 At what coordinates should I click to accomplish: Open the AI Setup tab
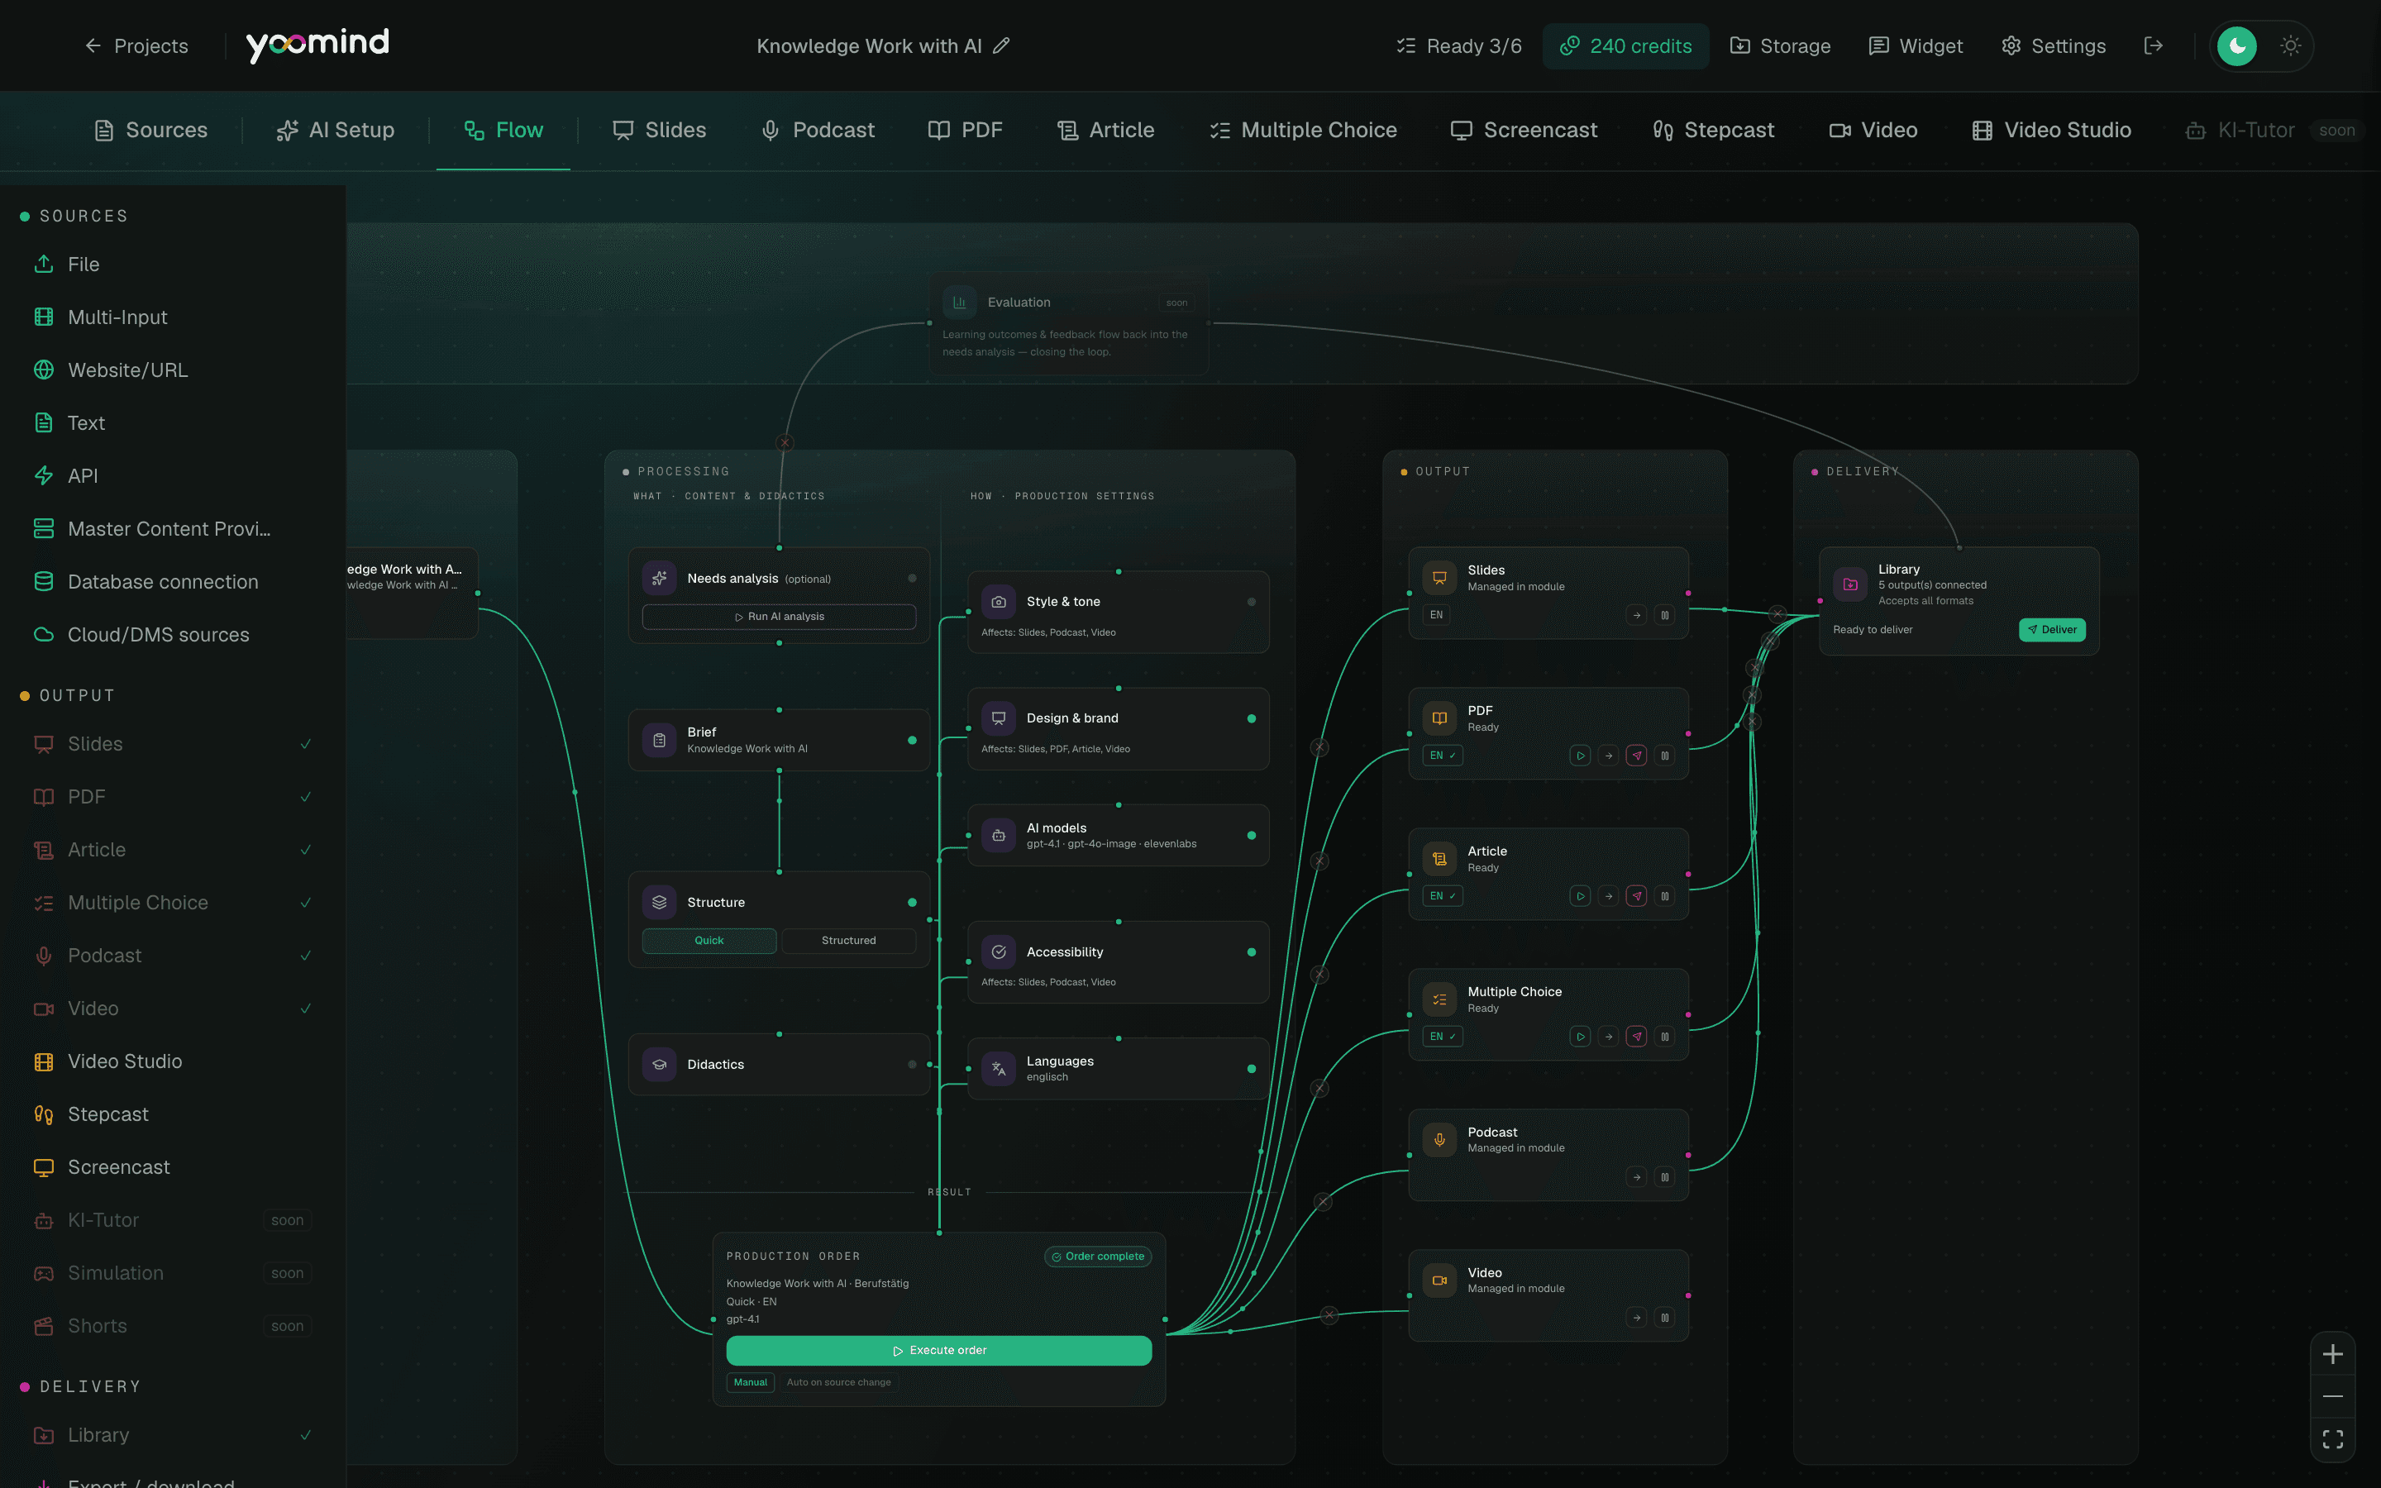coord(336,130)
